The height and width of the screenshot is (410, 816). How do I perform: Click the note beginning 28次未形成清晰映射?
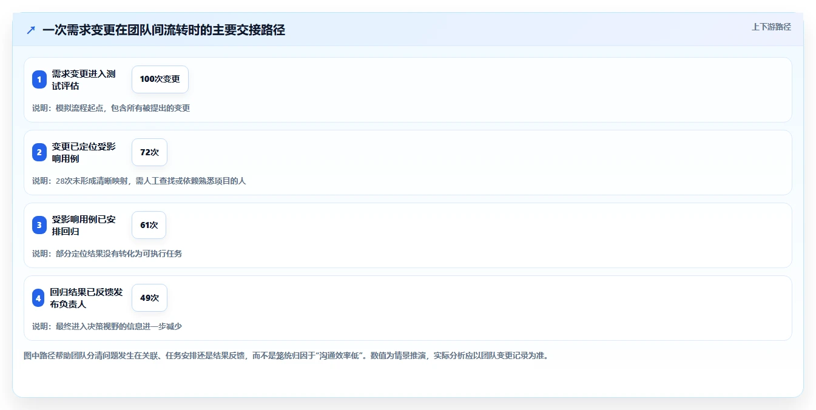pyautogui.click(x=139, y=181)
